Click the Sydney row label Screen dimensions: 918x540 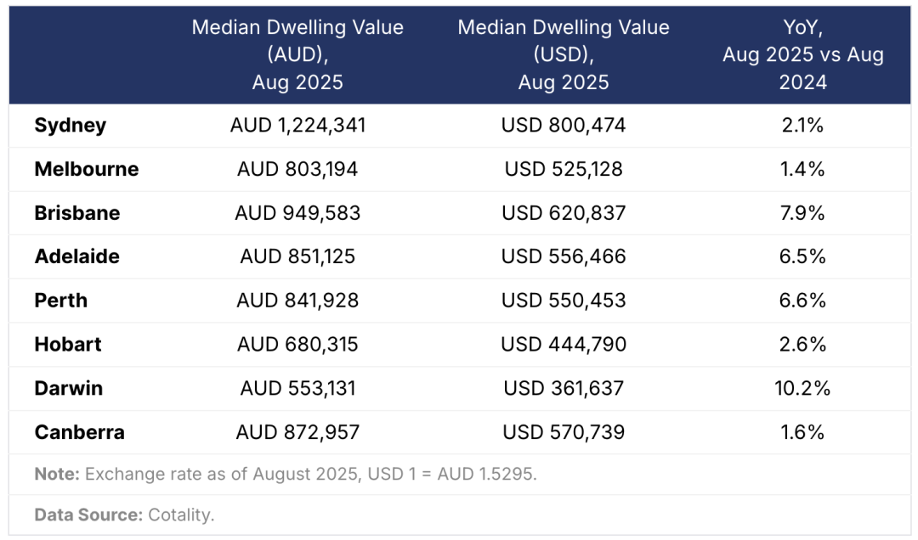(x=71, y=126)
